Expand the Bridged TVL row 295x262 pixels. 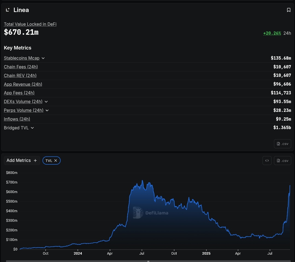(x=32, y=128)
